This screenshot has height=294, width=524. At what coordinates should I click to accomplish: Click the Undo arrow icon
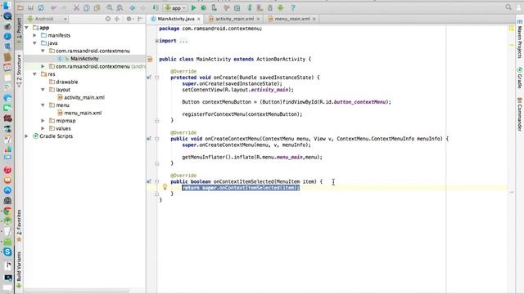coord(54,7)
